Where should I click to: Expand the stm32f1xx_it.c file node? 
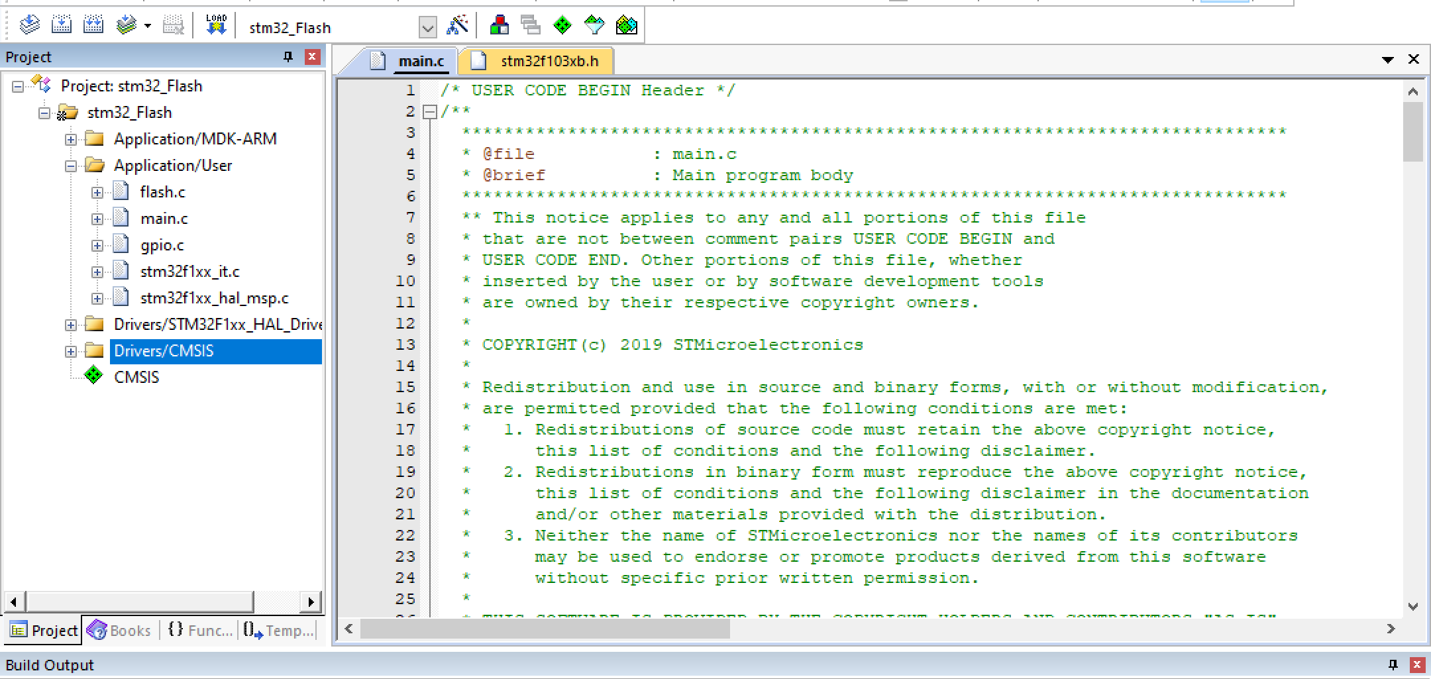point(97,272)
